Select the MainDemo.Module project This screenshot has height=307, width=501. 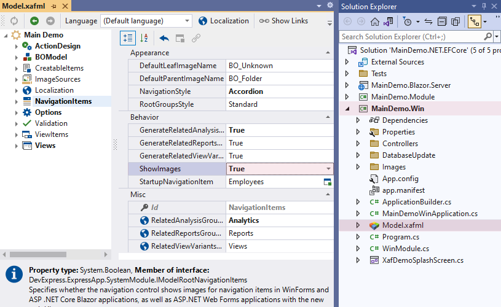click(403, 97)
